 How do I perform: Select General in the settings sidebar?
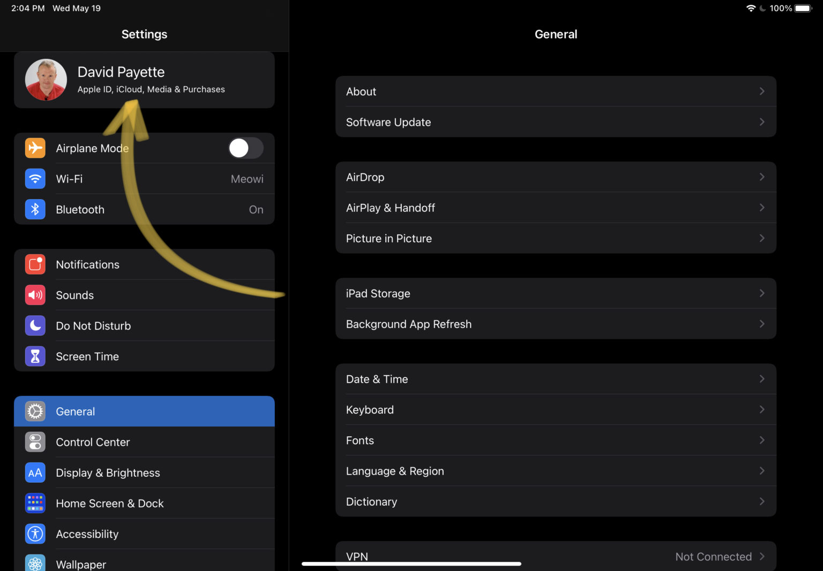(144, 412)
